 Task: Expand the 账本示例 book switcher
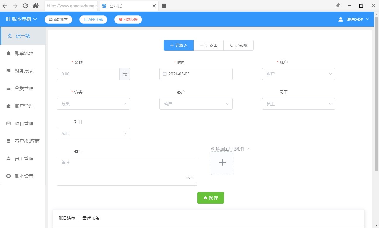tap(21, 19)
